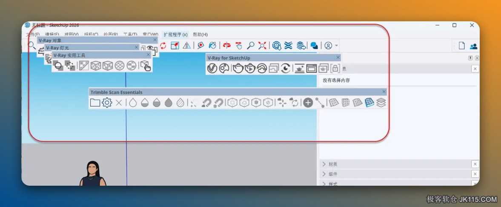Screen dimensions: 501x207
Task: Click the V-Ray picture frames icon
Action: [274, 68]
